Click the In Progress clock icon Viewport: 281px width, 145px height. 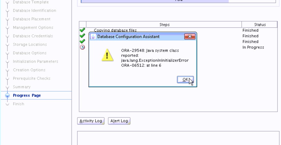[x=82, y=47]
